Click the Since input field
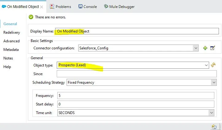 [137, 74]
